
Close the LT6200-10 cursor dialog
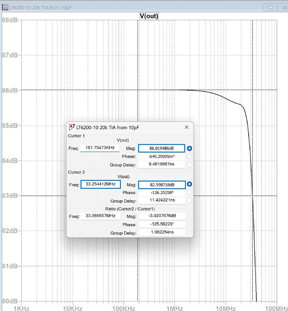(187, 127)
